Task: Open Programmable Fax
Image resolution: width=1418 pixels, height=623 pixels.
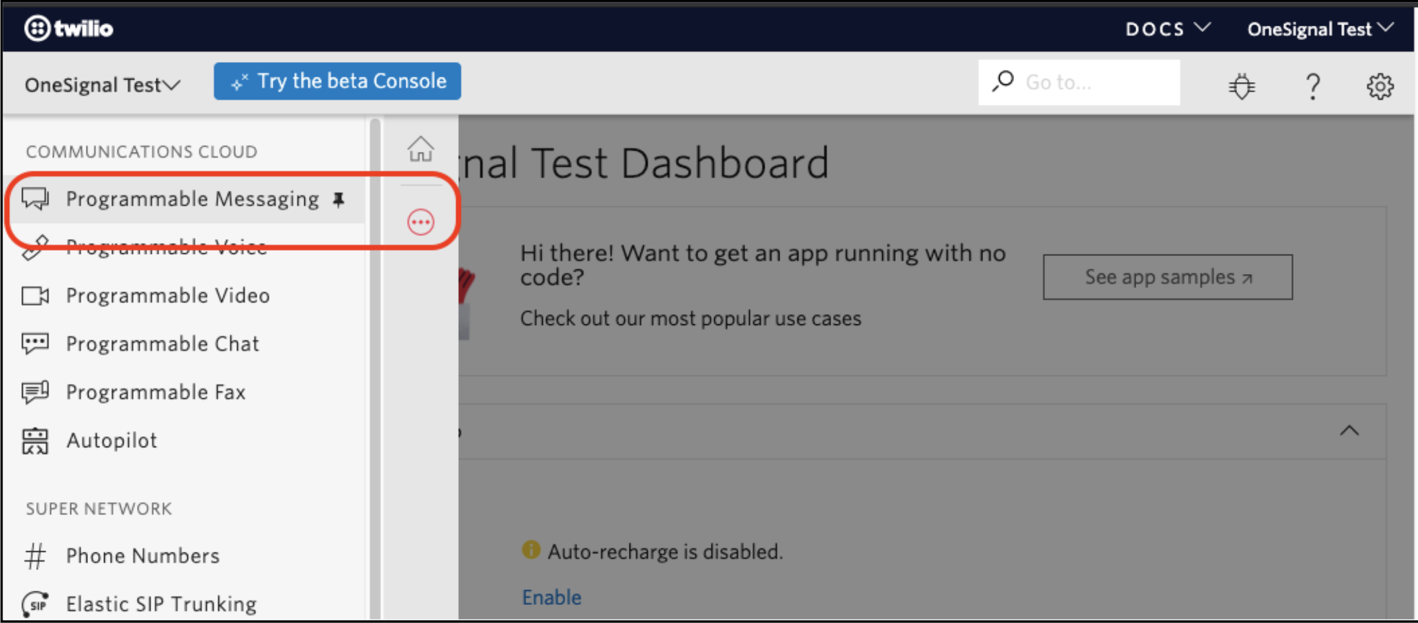Action: tap(156, 392)
